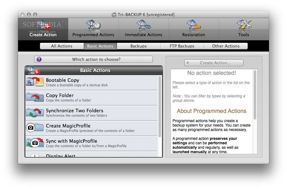Click the Bootable Copy disk icon

pos(35,82)
